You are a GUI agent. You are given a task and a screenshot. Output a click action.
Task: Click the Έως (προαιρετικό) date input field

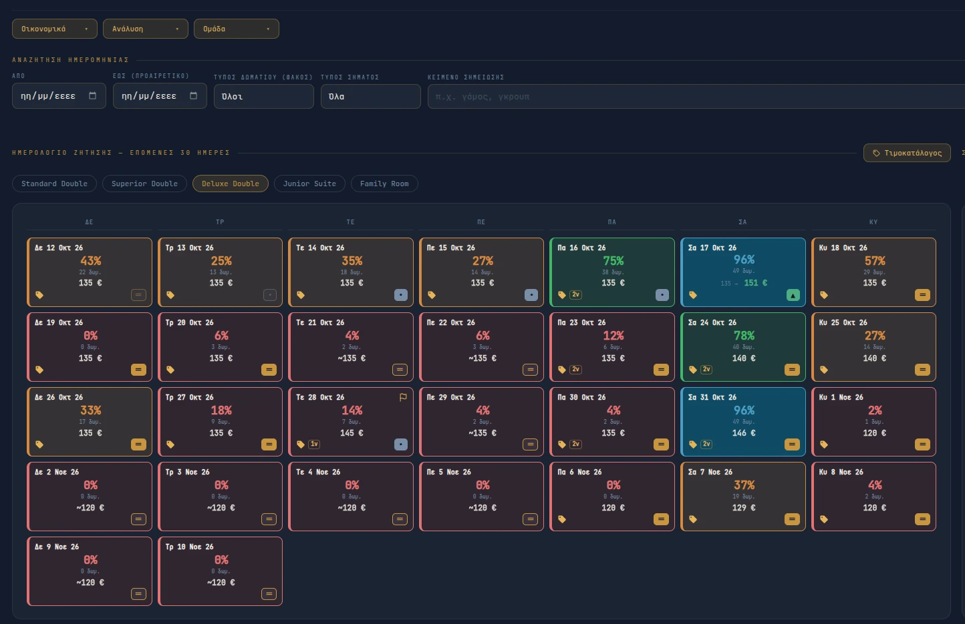tap(160, 96)
